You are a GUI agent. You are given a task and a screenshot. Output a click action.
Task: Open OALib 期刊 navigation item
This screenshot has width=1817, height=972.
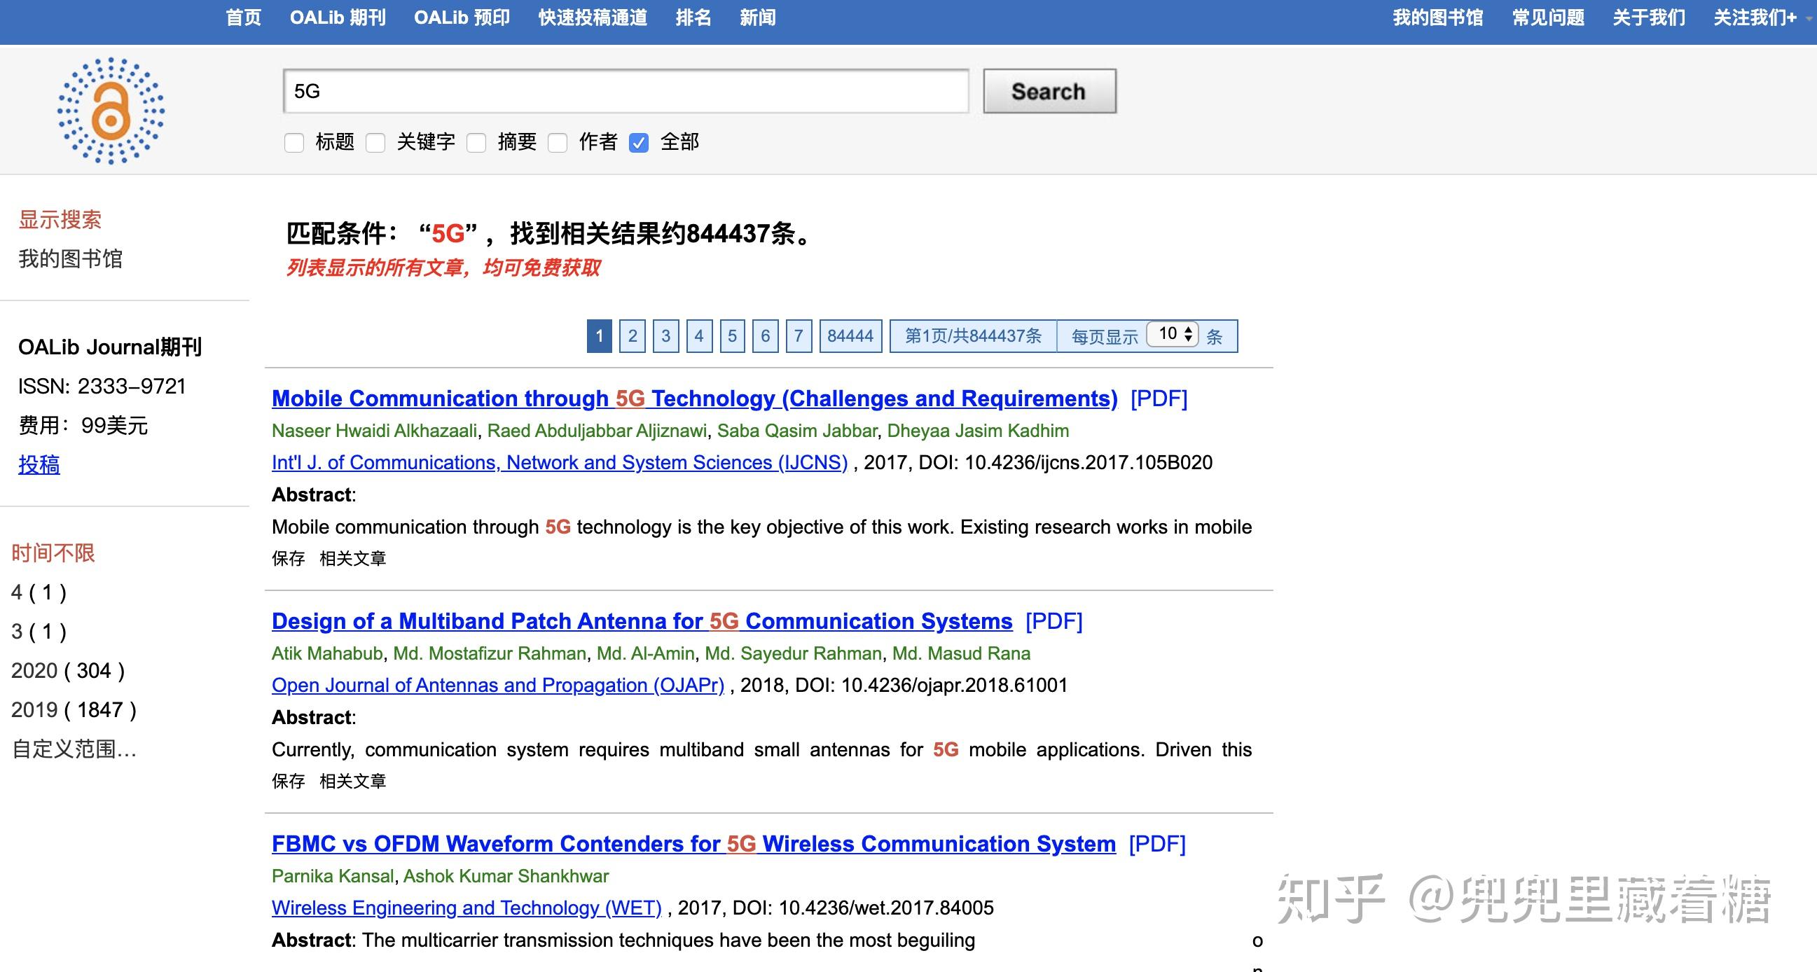(x=338, y=18)
